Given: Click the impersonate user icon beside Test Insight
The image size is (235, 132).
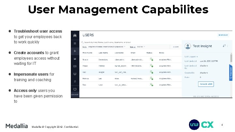Looking at the screenshot, I should [224, 46].
